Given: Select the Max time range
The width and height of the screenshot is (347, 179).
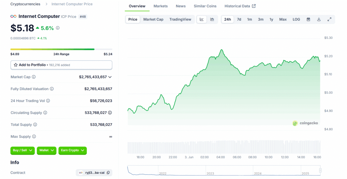Looking at the screenshot, I should click(283, 19).
